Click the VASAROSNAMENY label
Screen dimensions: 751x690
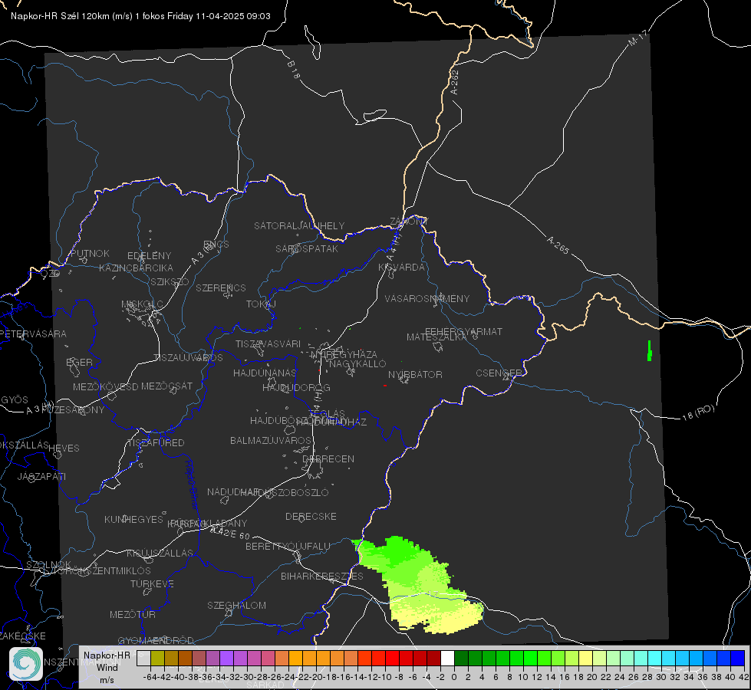coord(427,298)
